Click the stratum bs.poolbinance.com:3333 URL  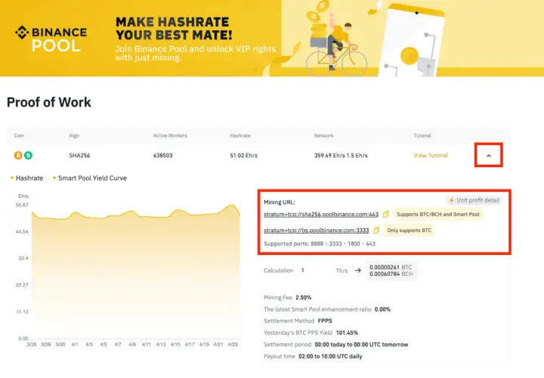(316, 230)
